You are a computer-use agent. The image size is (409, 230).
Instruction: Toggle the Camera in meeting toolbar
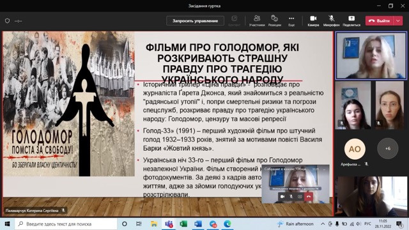[313, 20]
